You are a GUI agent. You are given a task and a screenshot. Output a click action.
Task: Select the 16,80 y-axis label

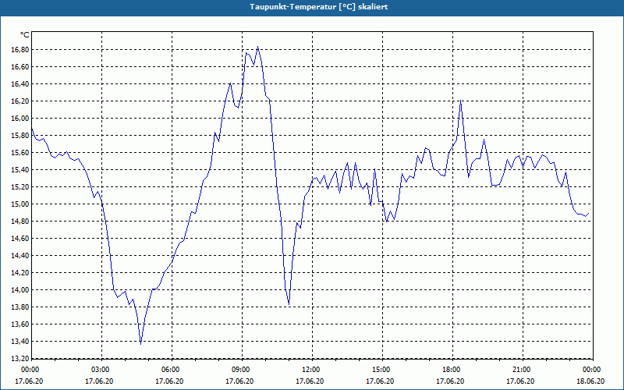click(20, 50)
